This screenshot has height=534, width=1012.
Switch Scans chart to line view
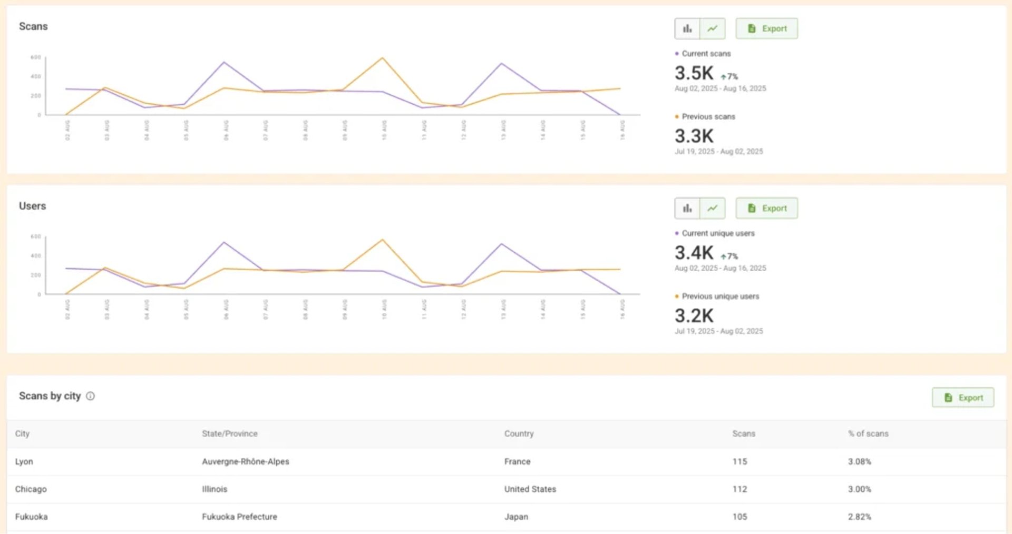713,28
